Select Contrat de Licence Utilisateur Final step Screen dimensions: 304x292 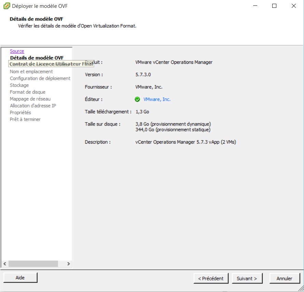pos(51,64)
